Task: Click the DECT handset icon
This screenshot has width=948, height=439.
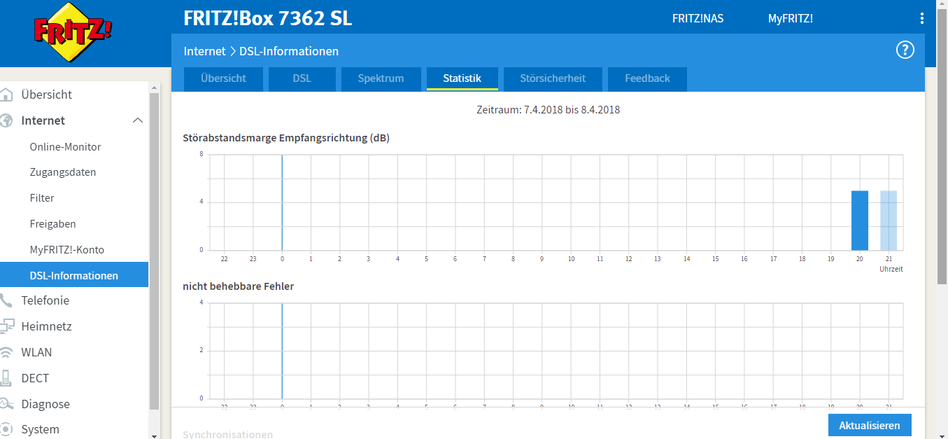Action: click(6, 378)
